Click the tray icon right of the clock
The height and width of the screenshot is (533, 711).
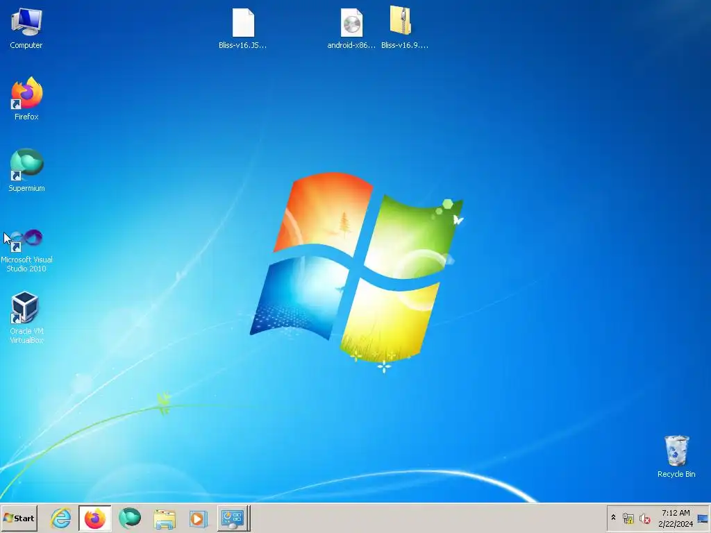click(x=703, y=518)
